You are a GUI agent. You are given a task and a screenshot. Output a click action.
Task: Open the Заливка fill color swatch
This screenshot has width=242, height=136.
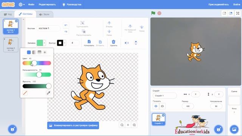tap(40, 43)
